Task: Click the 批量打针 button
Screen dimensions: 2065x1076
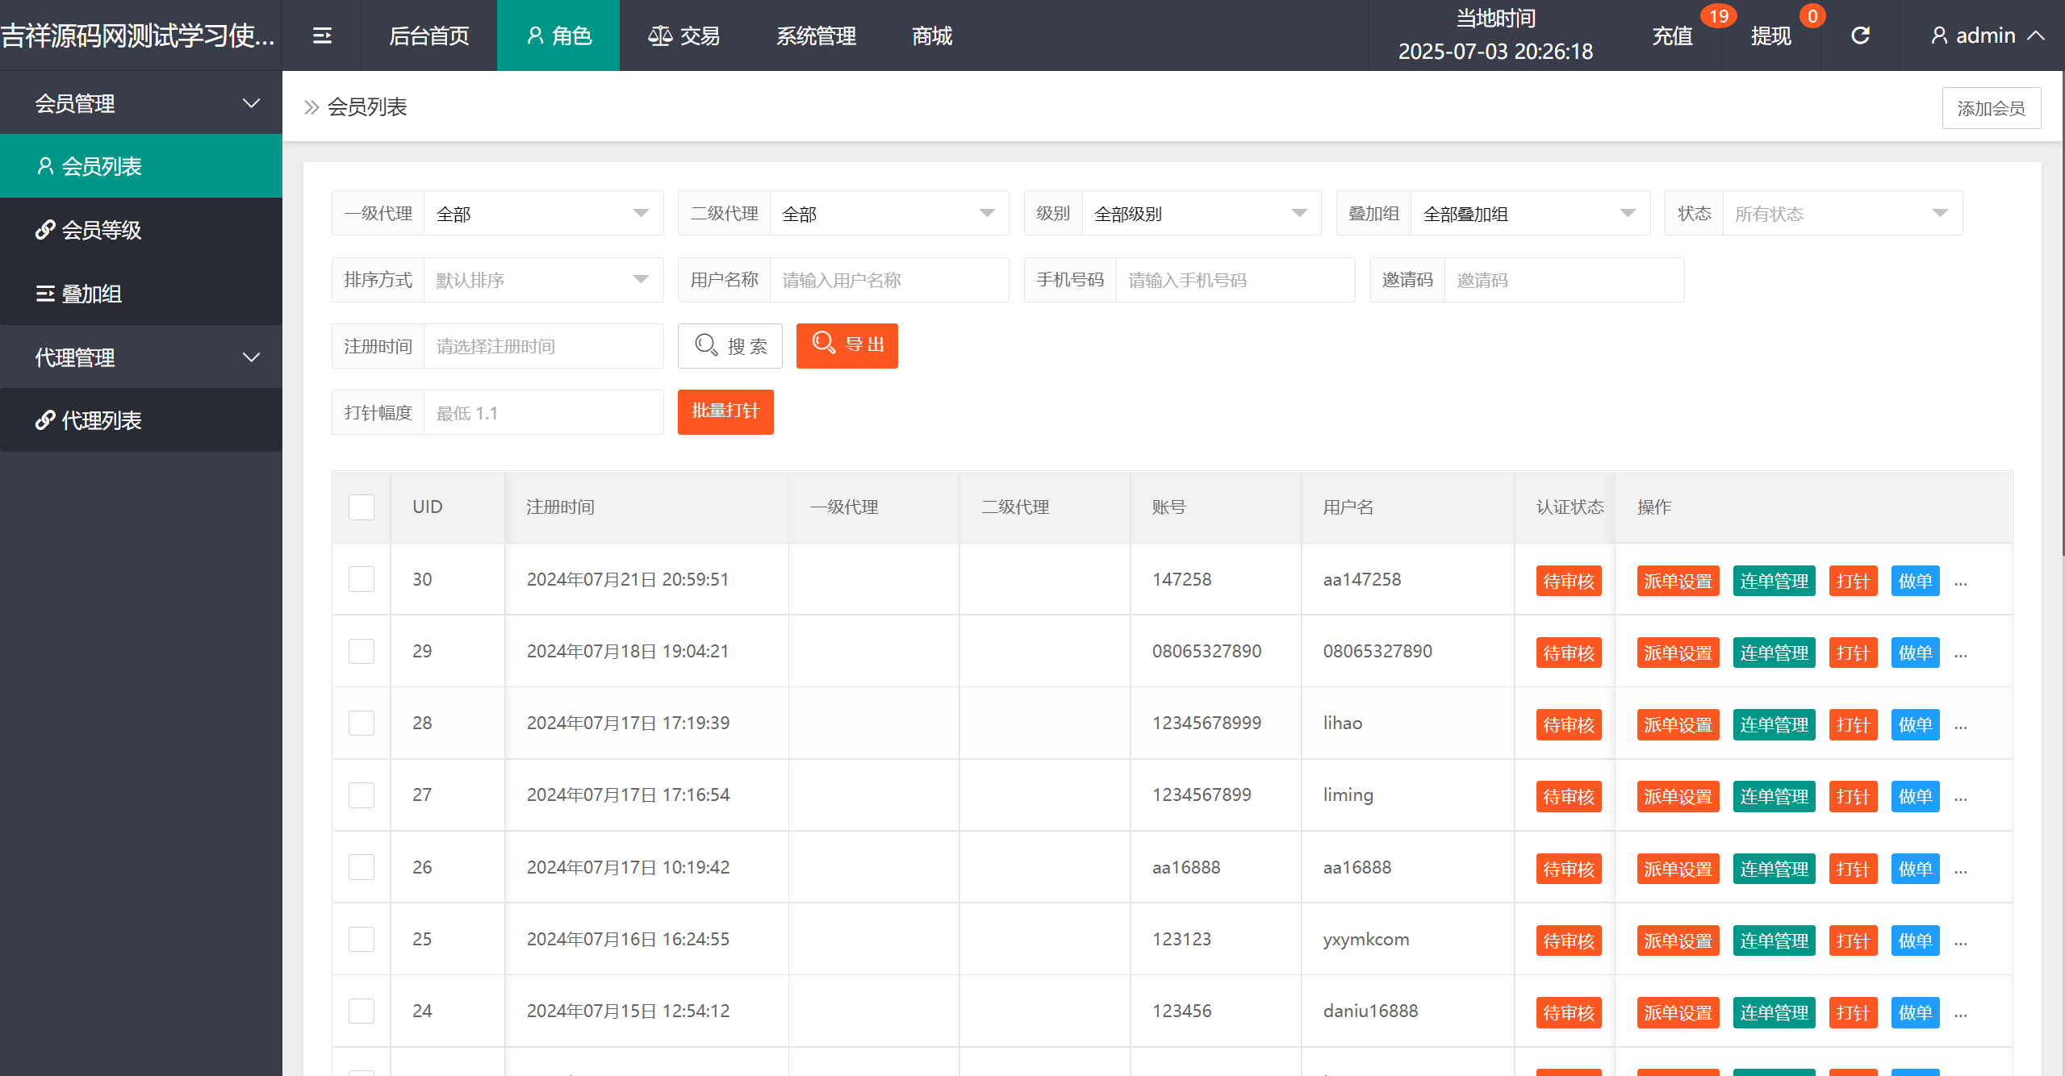Action: point(725,412)
